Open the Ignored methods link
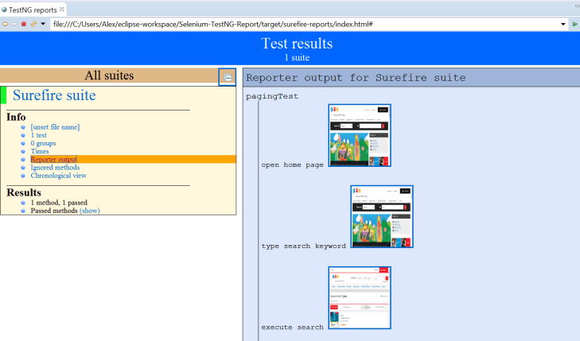Image resolution: width=580 pixels, height=341 pixels. 55,168
